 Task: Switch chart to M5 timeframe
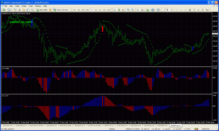pyautogui.click(x=78, y=10)
